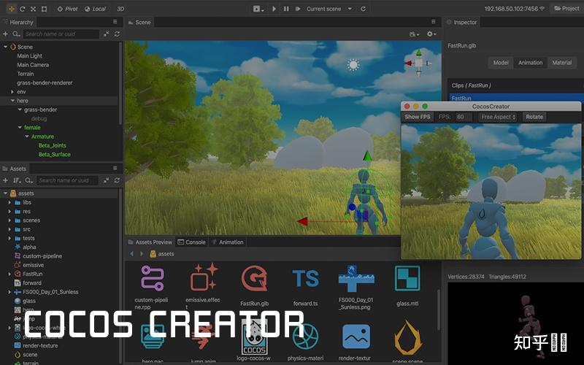Select the rotate gizmo tool
The width and height of the screenshot is (584, 365).
point(23,9)
